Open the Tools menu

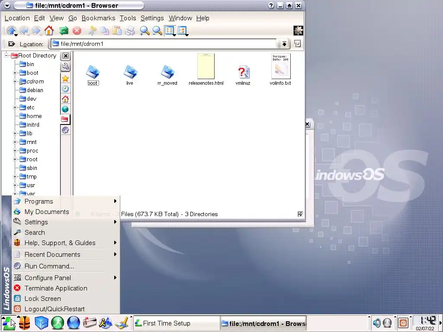(x=128, y=18)
